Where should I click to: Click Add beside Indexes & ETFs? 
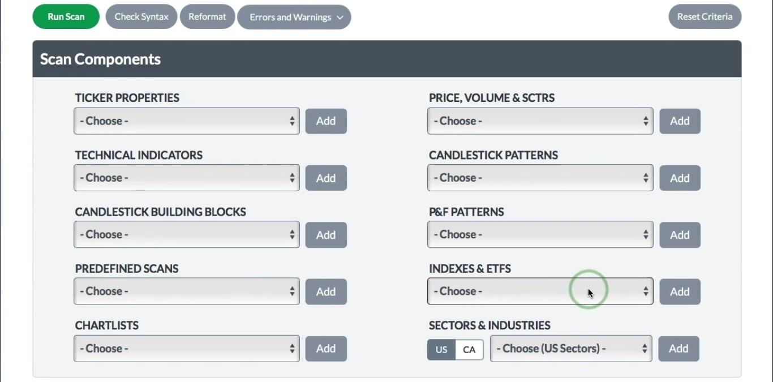point(680,291)
